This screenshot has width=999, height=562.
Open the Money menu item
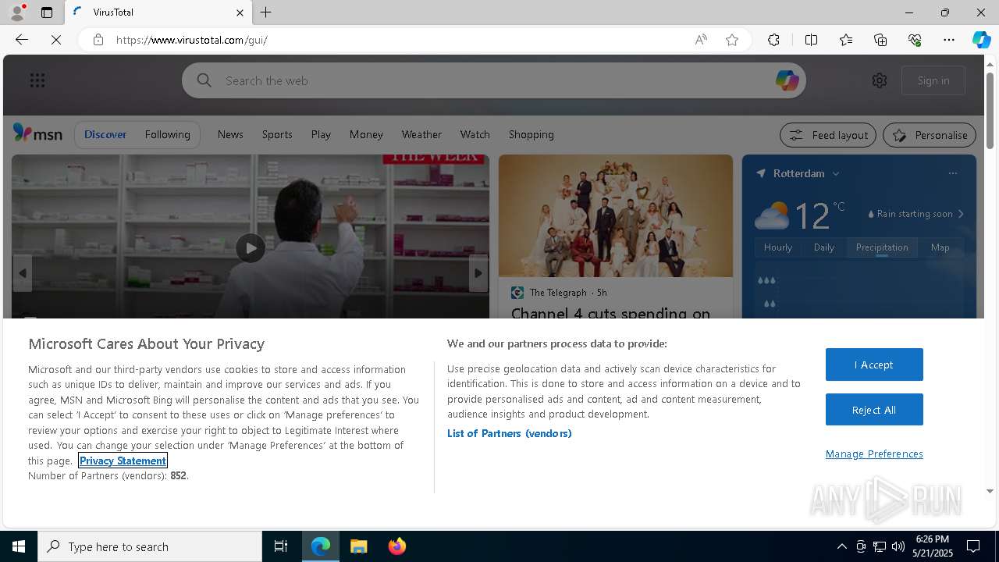tap(366, 134)
